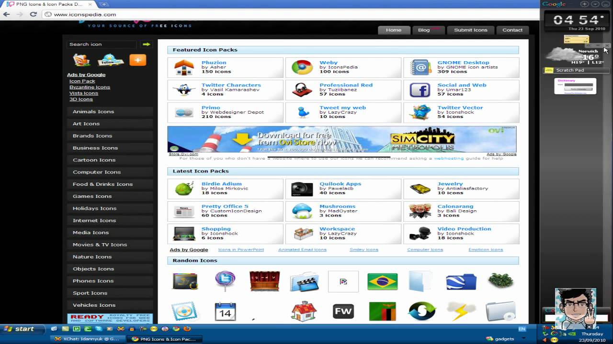This screenshot has height=344, width=613.
Task: Click the Birdie Adium green bird icon
Action: point(184,189)
